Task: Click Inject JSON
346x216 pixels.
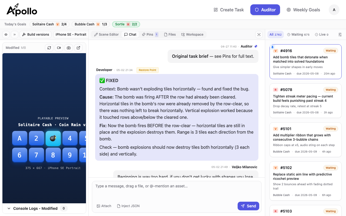Action: [128, 206]
